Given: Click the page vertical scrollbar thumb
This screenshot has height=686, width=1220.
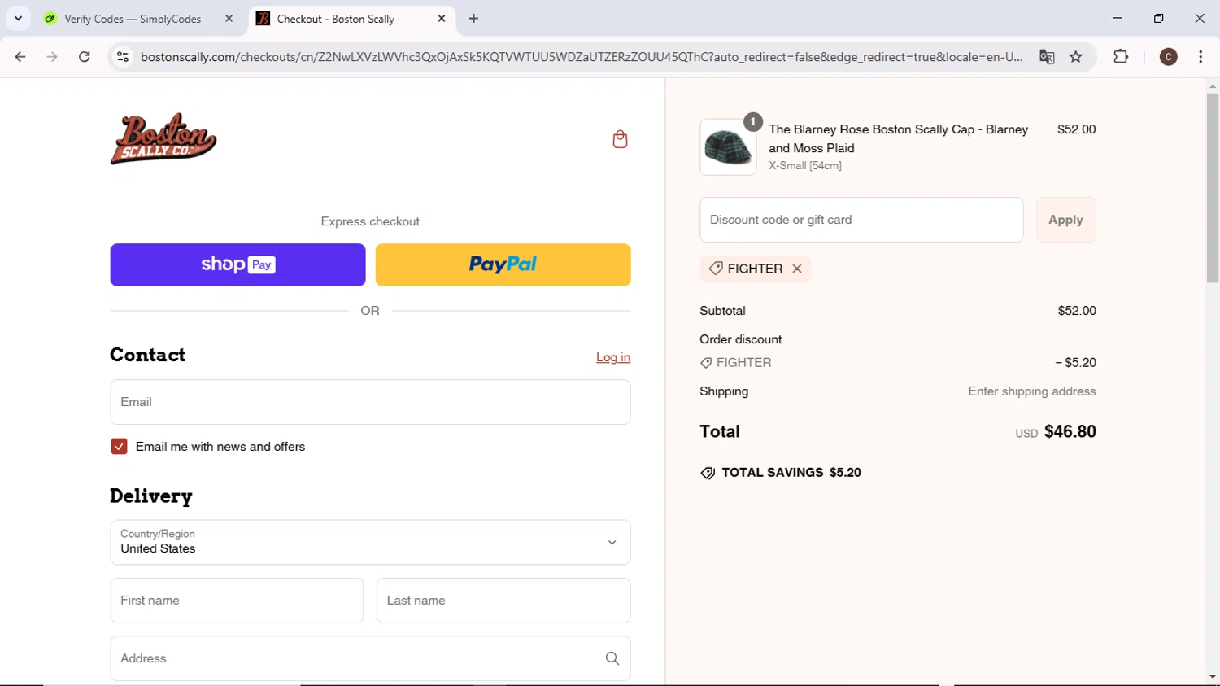Looking at the screenshot, I should click(1213, 187).
